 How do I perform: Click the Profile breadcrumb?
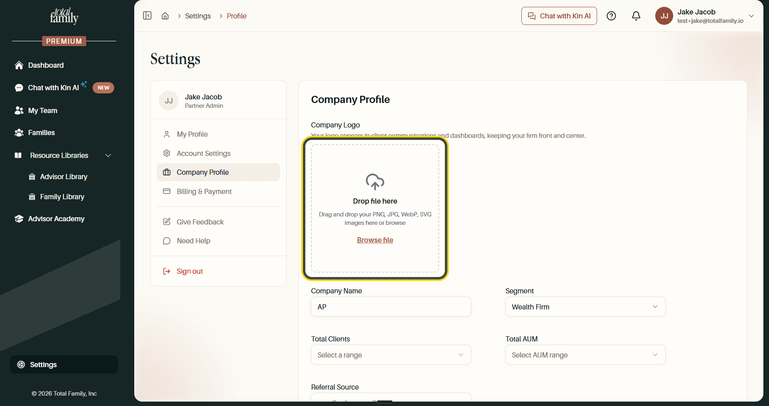pos(236,16)
